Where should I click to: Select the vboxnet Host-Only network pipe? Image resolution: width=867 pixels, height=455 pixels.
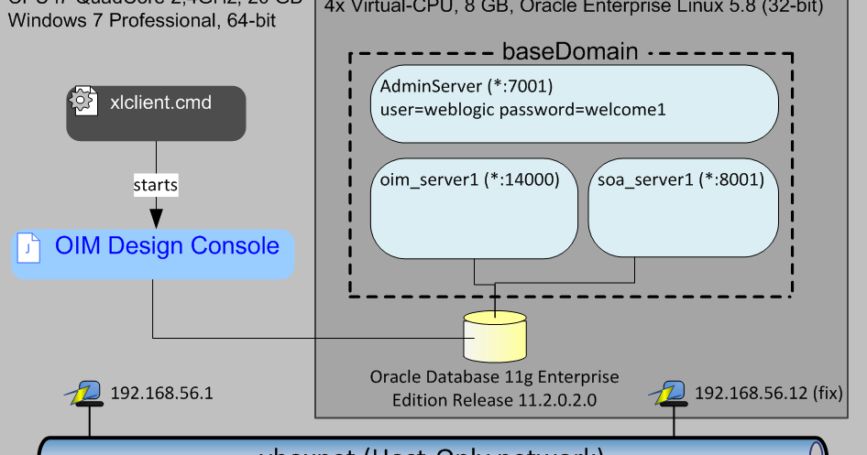[433, 446]
